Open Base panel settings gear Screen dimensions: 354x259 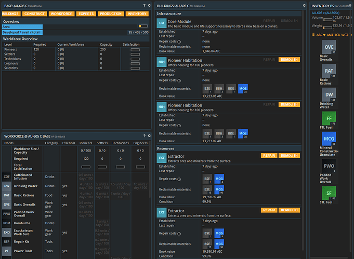149,5
